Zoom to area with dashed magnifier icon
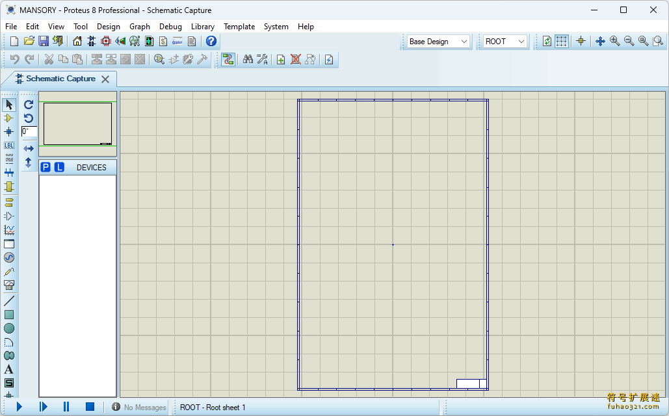This screenshot has width=669, height=416. 658,42
